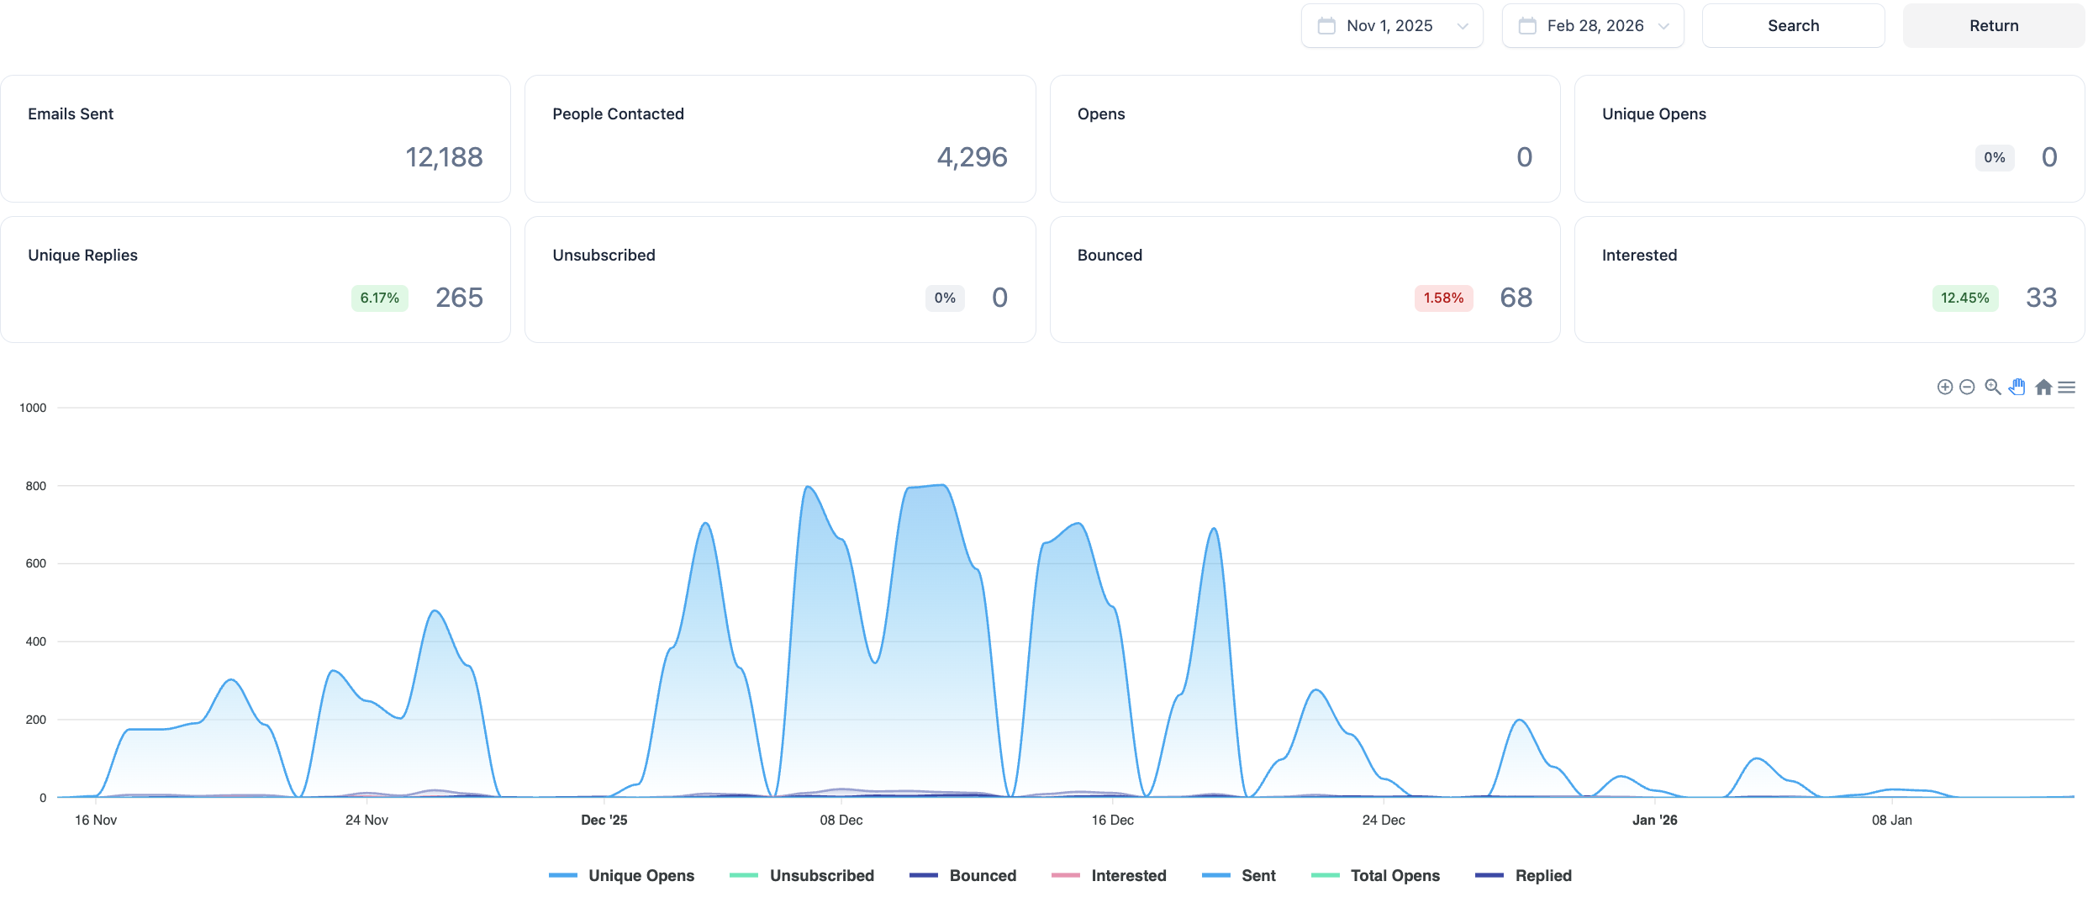Click the 1000 y-axis label
Image resolution: width=2093 pixels, height=913 pixels.
(33, 408)
